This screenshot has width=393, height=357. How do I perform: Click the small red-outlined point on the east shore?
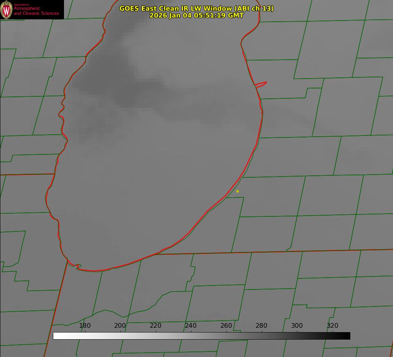click(x=261, y=84)
